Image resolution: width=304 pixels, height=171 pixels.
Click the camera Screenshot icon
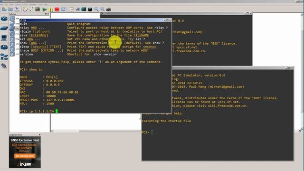point(109,9)
